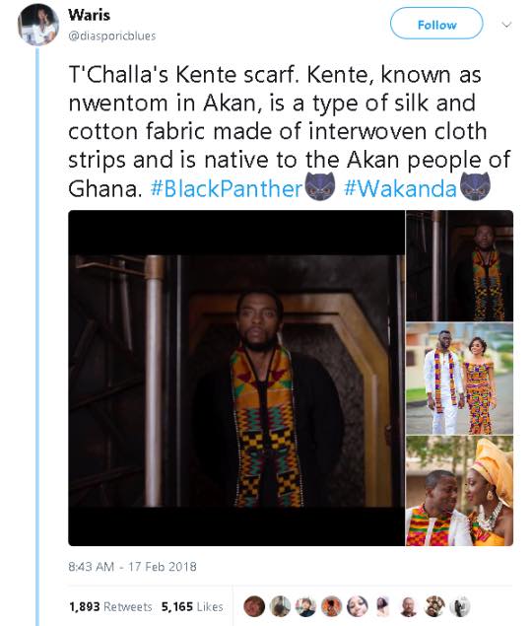The height and width of the screenshot is (626, 532).
Task: Click the last liker avatar in row
Action: coord(460,606)
